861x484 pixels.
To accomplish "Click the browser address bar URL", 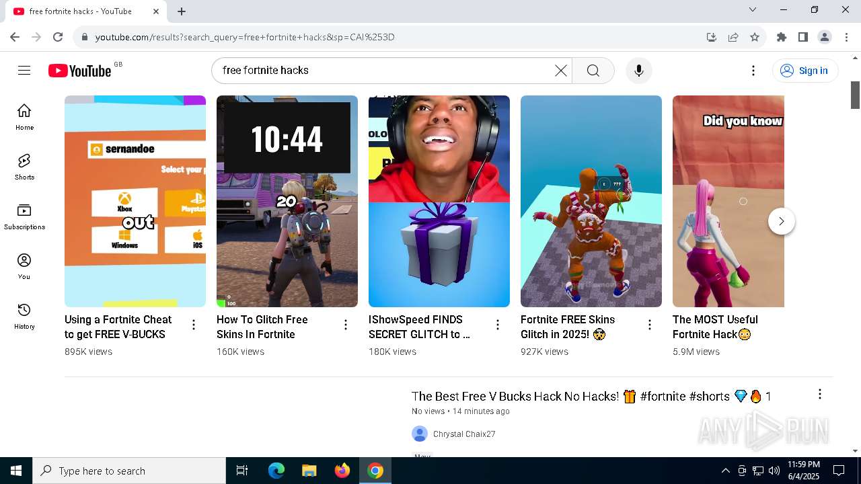I will (x=245, y=37).
